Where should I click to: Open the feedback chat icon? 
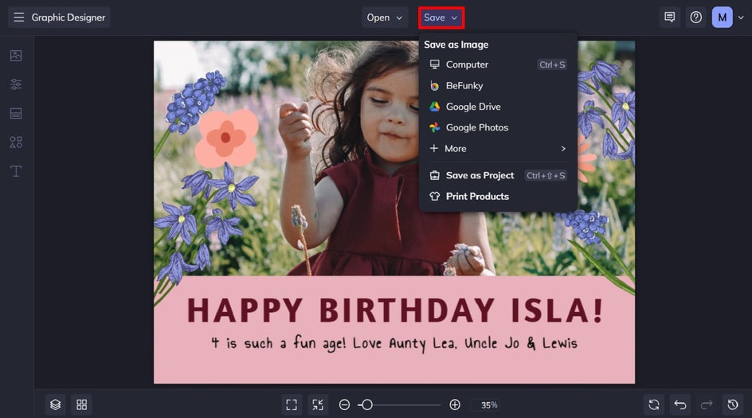point(669,18)
